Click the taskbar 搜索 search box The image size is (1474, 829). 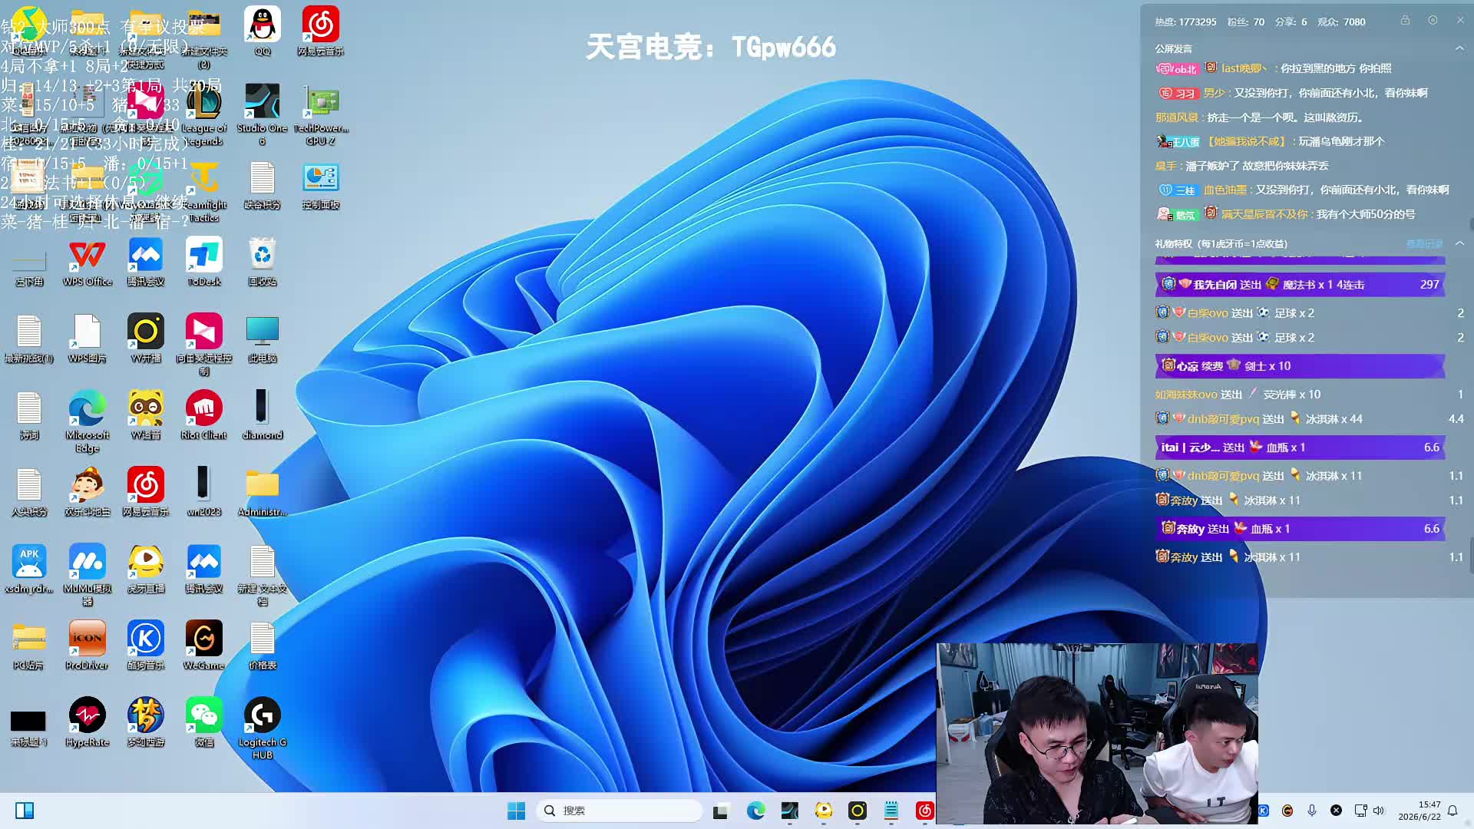click(619, 811)
